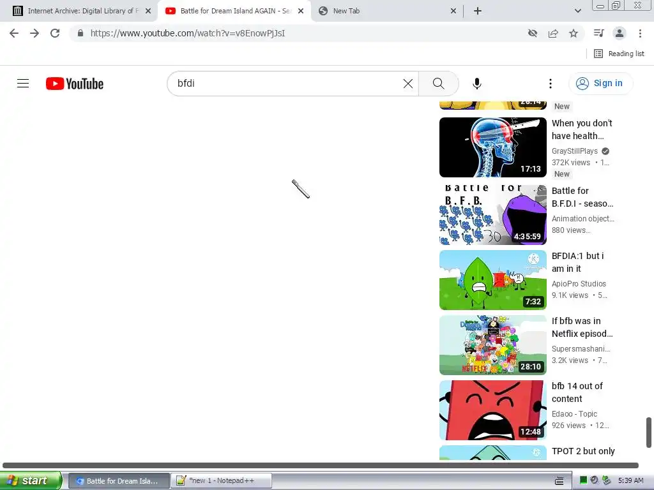654x490 pixels.
Task: Share this page from the address bar
Action: [x=553, y=33]
